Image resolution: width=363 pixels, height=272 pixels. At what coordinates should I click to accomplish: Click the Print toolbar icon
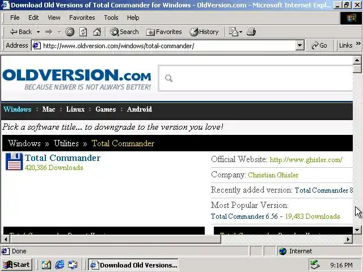[x=251, y=32]
